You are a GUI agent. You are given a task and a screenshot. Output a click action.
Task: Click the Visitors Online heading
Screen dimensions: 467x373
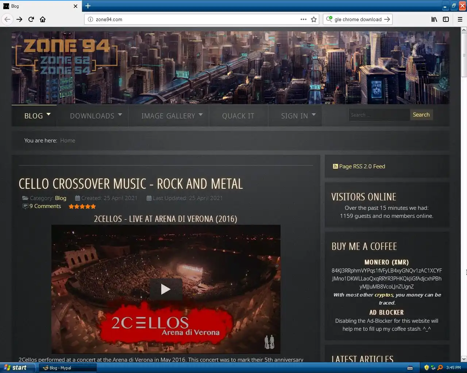point(364,197)
